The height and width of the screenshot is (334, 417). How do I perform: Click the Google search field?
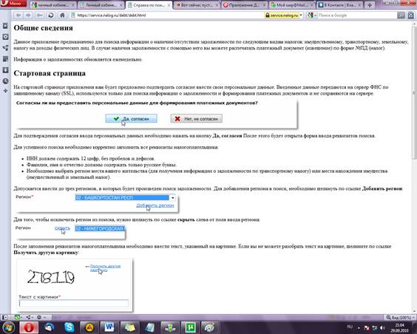coord(357,16)
